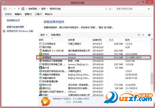The image size is (155, 108).
Task: Open 控制面板主页 link
Action: [x=13, y=20]
